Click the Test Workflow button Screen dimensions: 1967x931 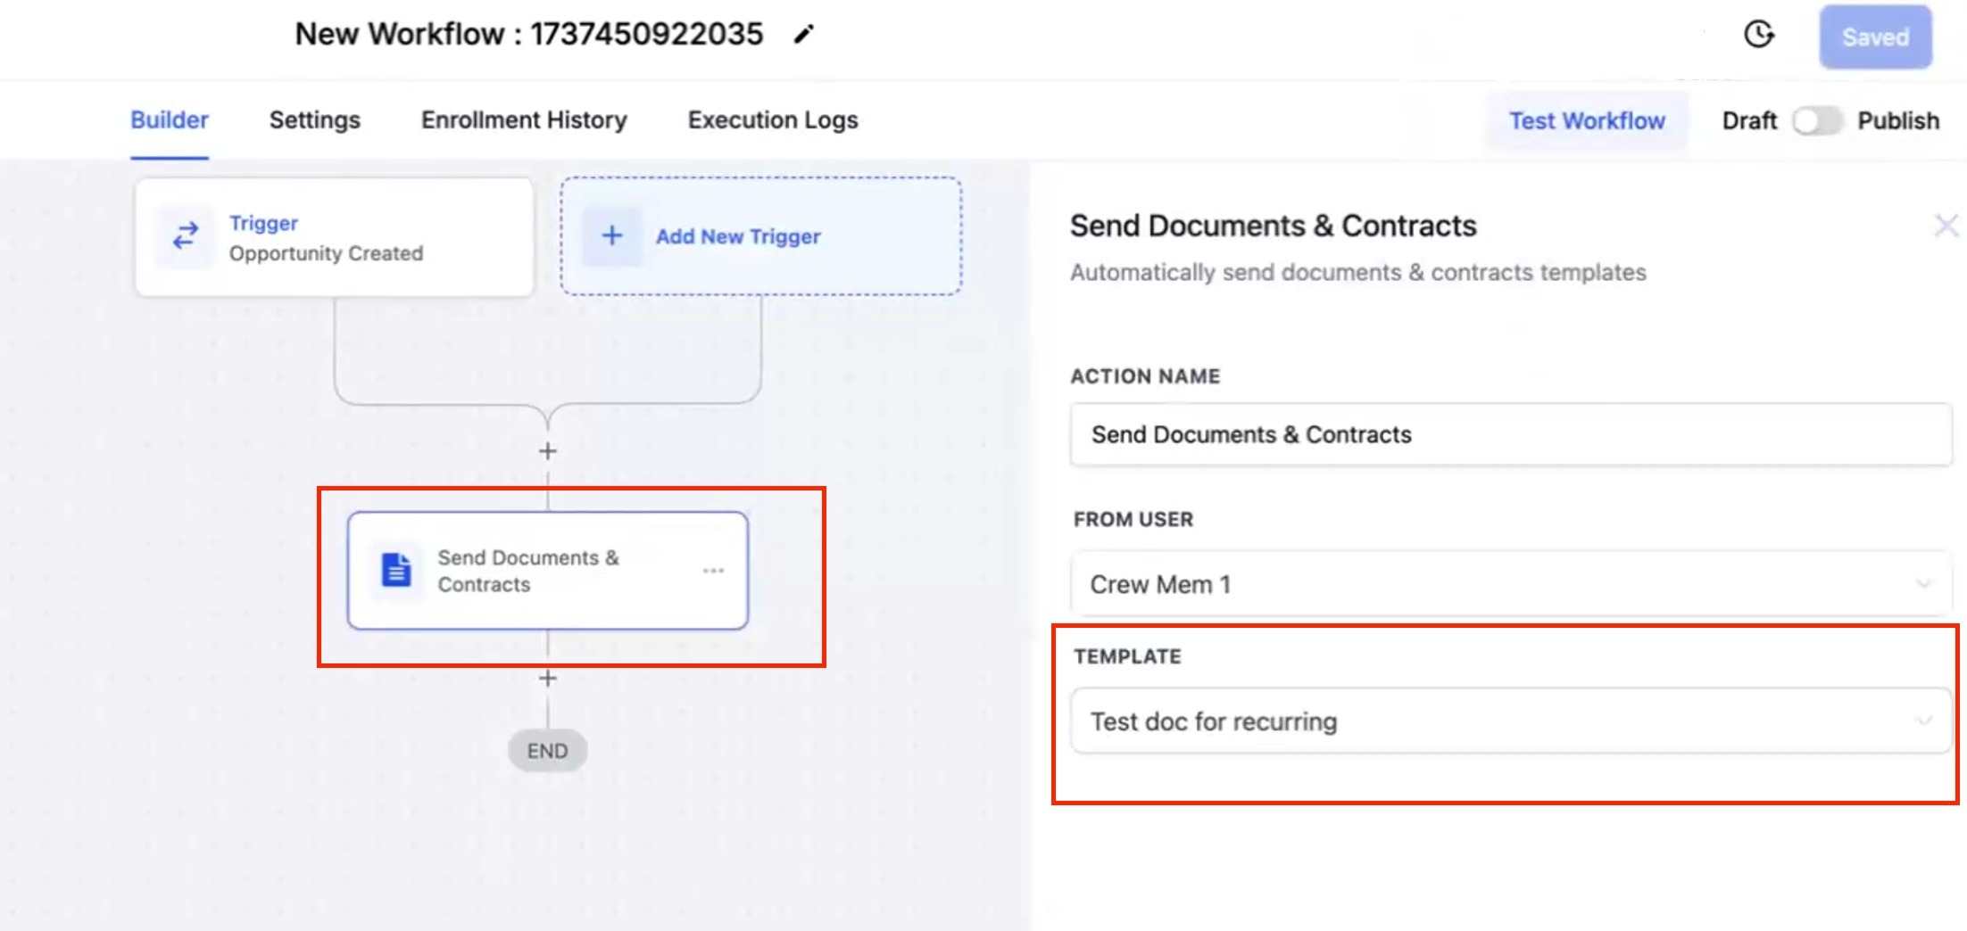1586,120
